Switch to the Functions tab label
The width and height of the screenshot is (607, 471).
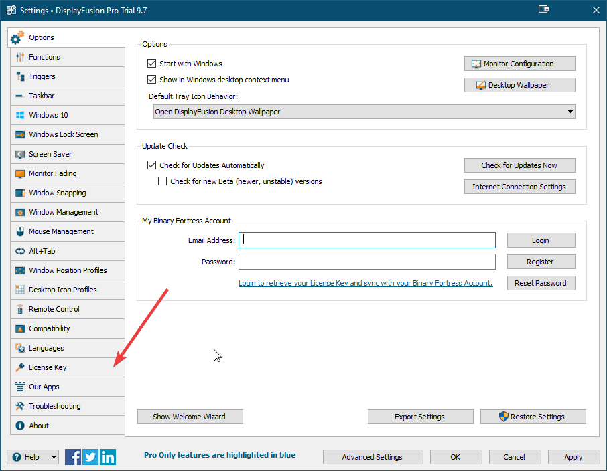44,58
